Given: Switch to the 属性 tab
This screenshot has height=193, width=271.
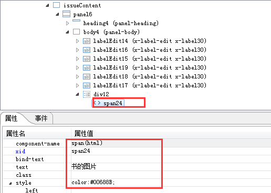Looking at the screenshot, I should (x=12, y=118).
